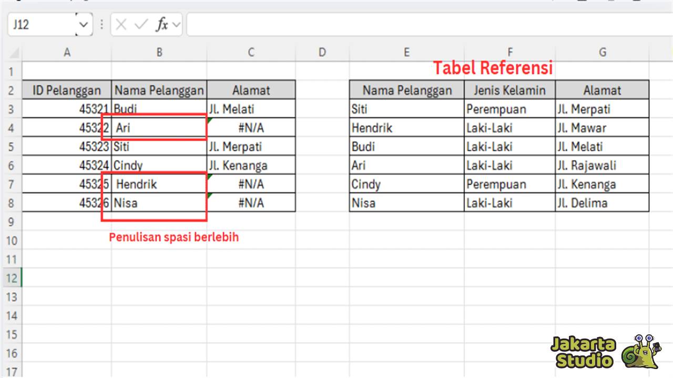Select the Jl. Melati address cell
673x378 pixels.
251,109
